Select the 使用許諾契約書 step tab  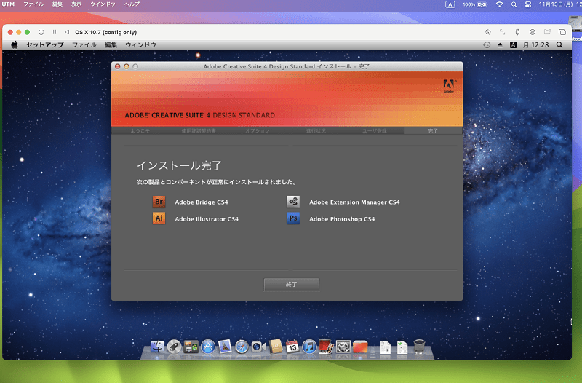199,131
